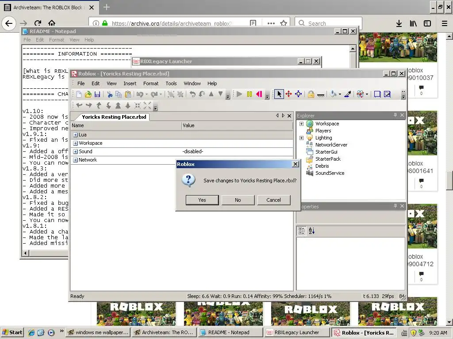Click the Undo arrow icon

tap(140, 94)
